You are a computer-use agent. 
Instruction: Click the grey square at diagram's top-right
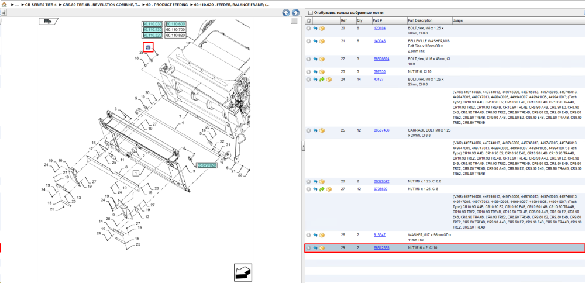(294, 21)
